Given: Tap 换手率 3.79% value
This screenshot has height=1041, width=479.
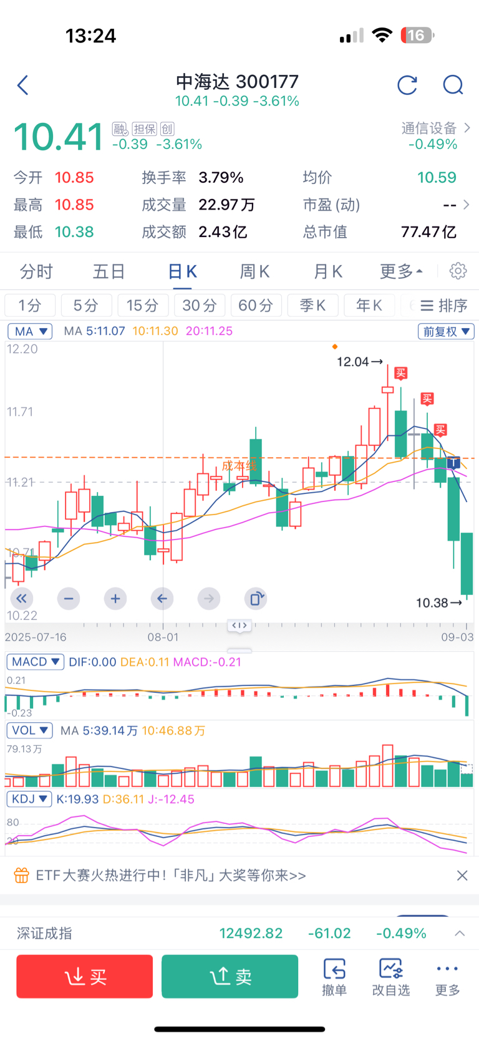Looking at the screenshot, I should coord(221,178).
